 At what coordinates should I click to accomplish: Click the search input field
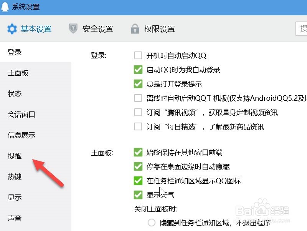(x=301, y=28)
